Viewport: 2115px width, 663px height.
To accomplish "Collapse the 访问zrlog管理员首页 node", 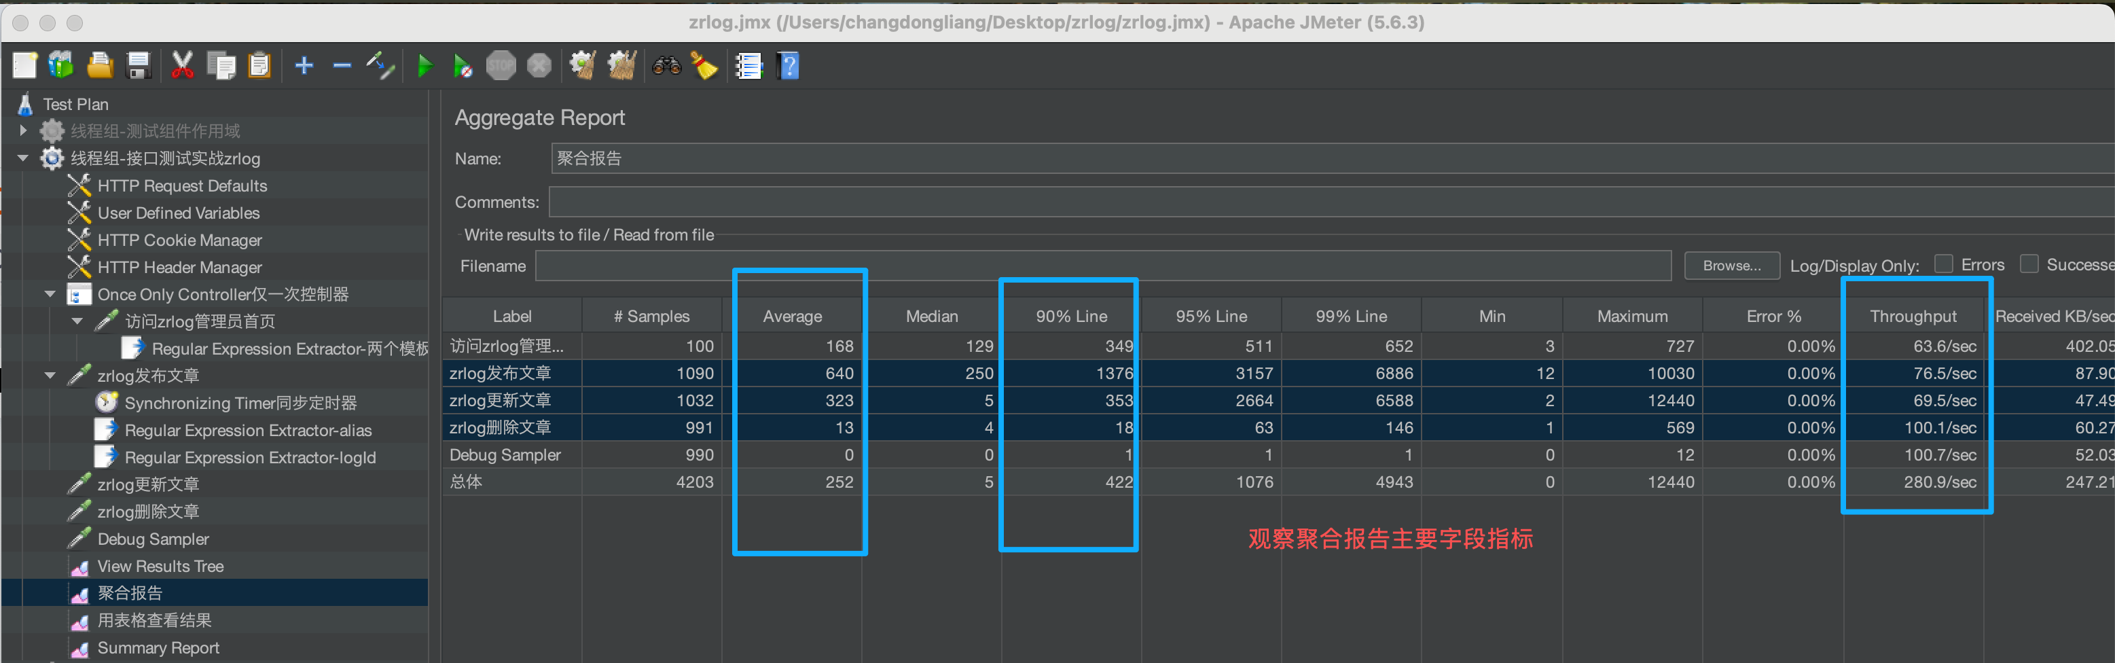I will 77,321.
